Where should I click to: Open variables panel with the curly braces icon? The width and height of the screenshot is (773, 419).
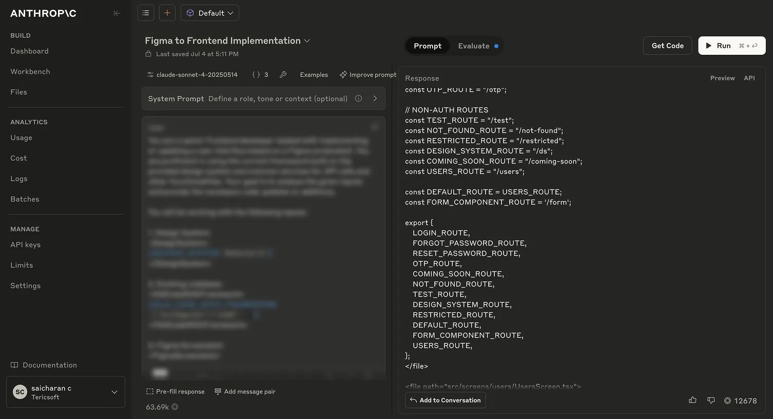(258, 74)
